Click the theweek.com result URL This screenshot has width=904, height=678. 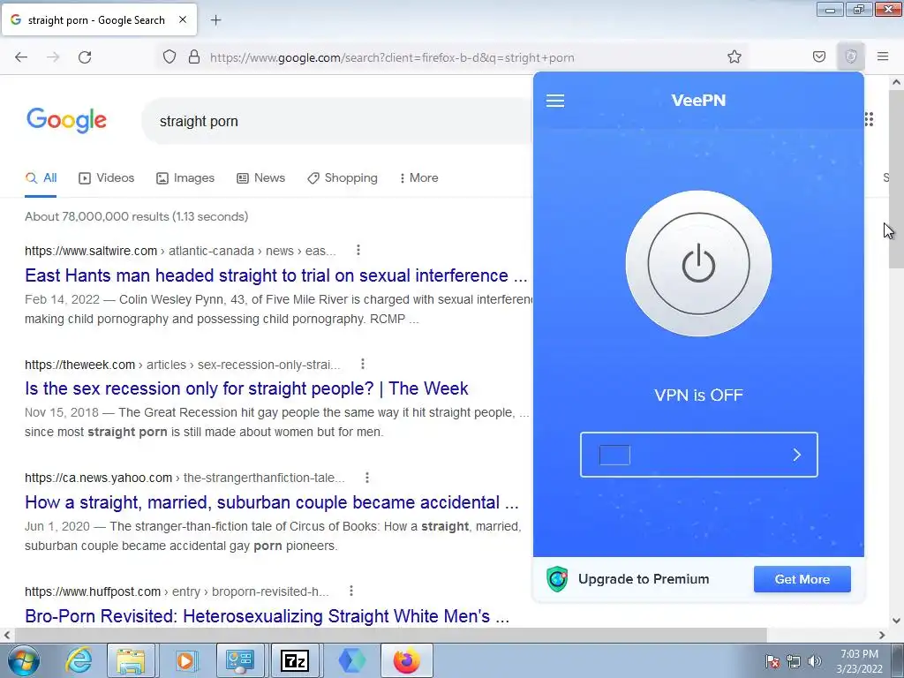[x=182, y=365]
